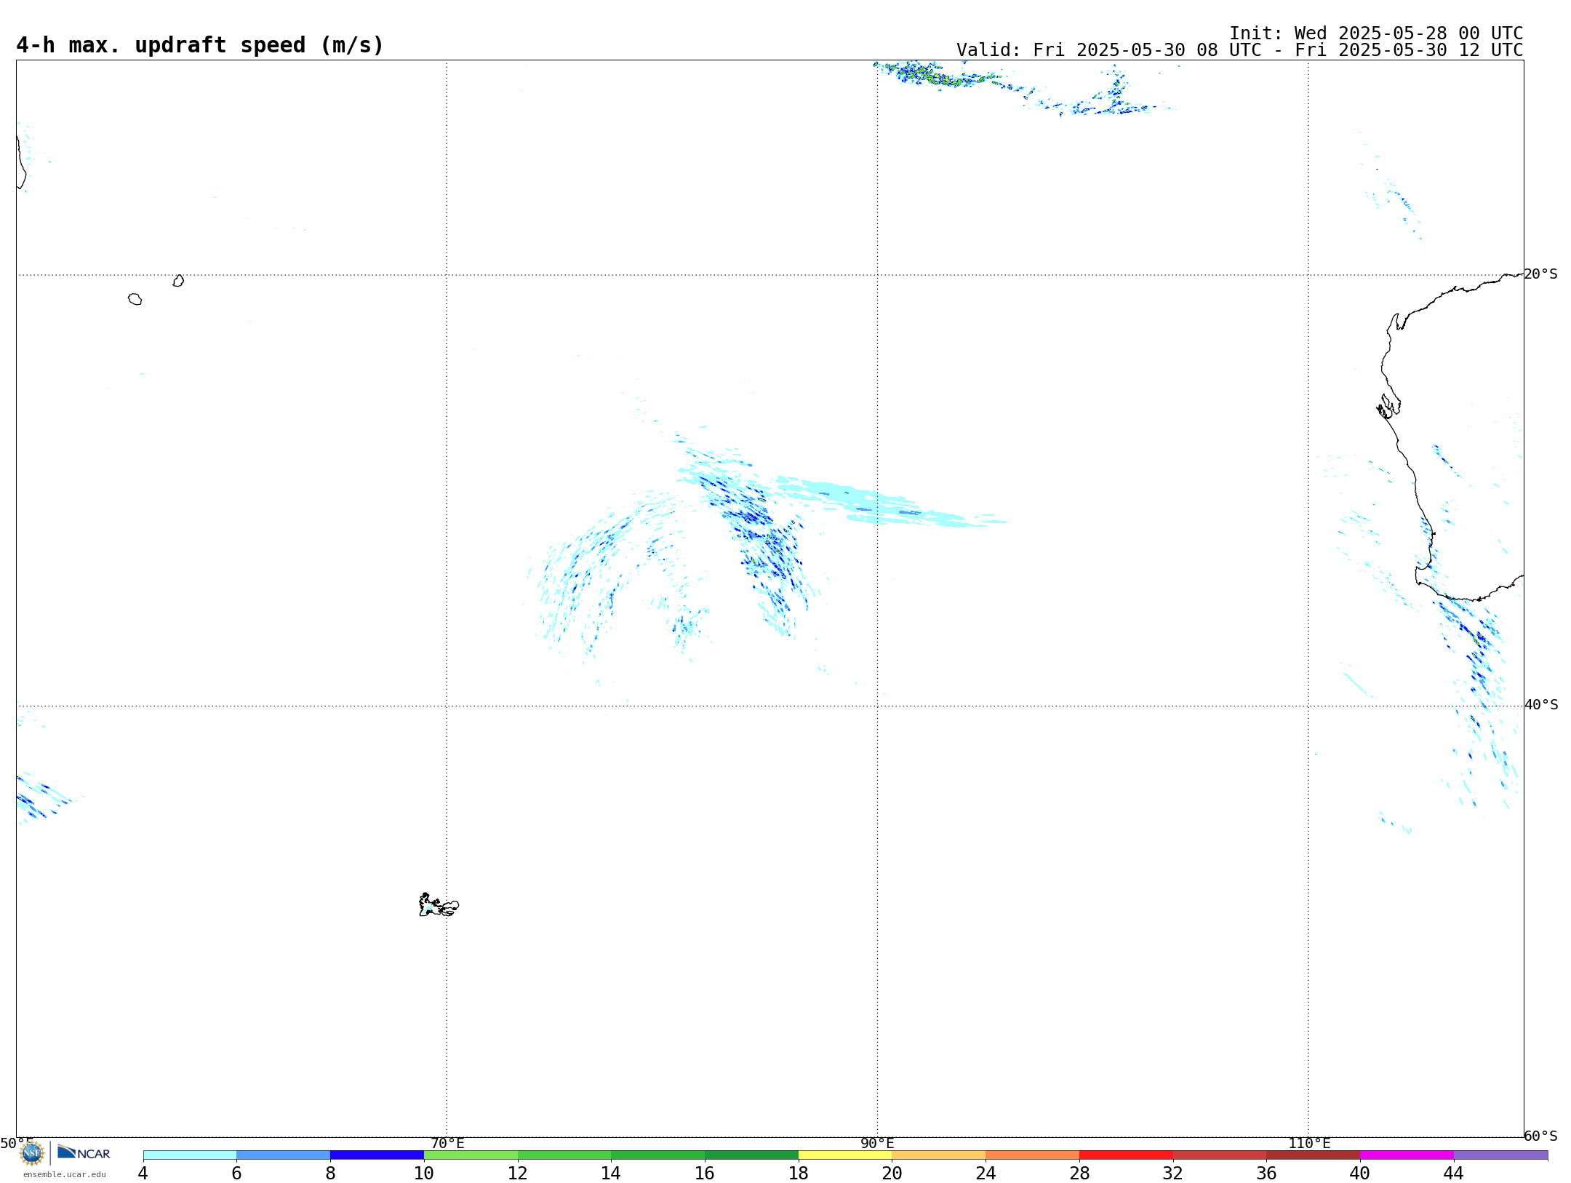Viewport: 1571px width, 1183px height.
Task: Click the Réunion island outline
Action: click(x=135, y=299)
